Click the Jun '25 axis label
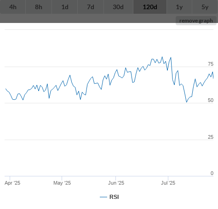 (x=116, y=183)
